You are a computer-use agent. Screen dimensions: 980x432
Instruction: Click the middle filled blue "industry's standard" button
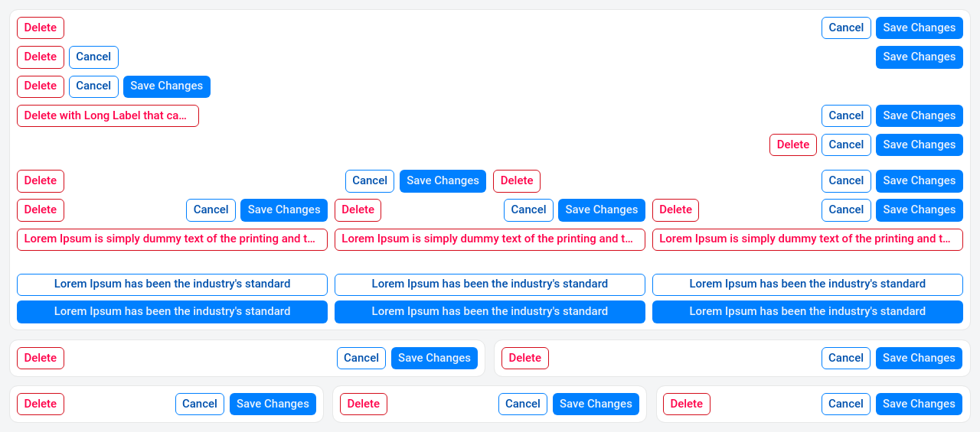(489, 312)
